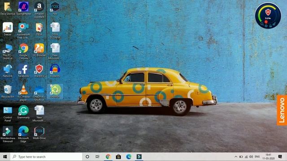Click the battery icon in system tray

point(241,157)
